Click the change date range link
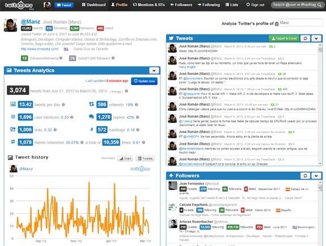The width and height of the screenshot is (326, 246). point(116,92)
